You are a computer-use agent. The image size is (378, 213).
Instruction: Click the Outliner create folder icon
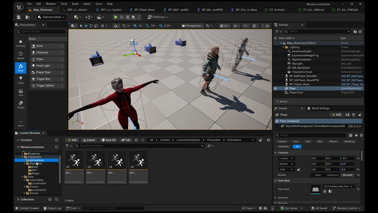[355, 31]
